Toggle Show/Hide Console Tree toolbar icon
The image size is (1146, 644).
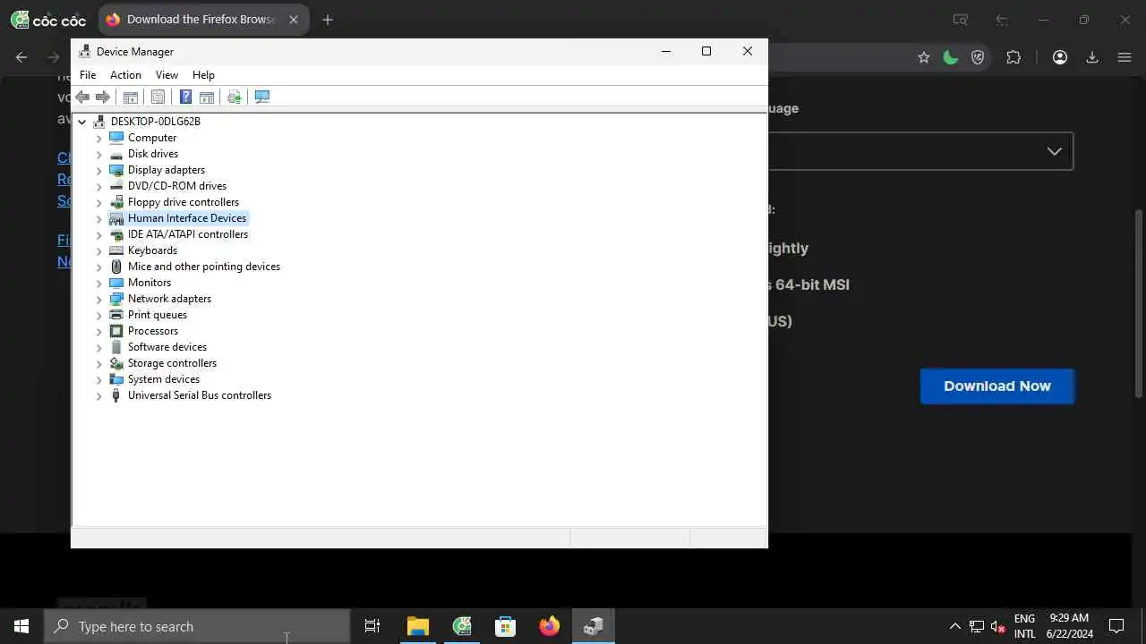click(130, 97)
